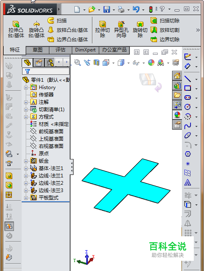
Task: Expand 方程式 equations node
Action: pos(26,117)
